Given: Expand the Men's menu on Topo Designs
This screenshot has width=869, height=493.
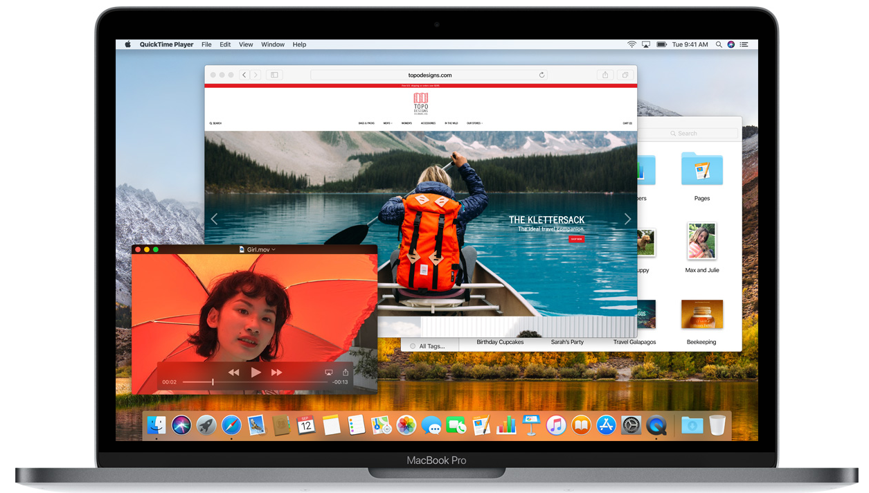Looking at the screenshot, I should pyautogui.click(x=388, y=123).
